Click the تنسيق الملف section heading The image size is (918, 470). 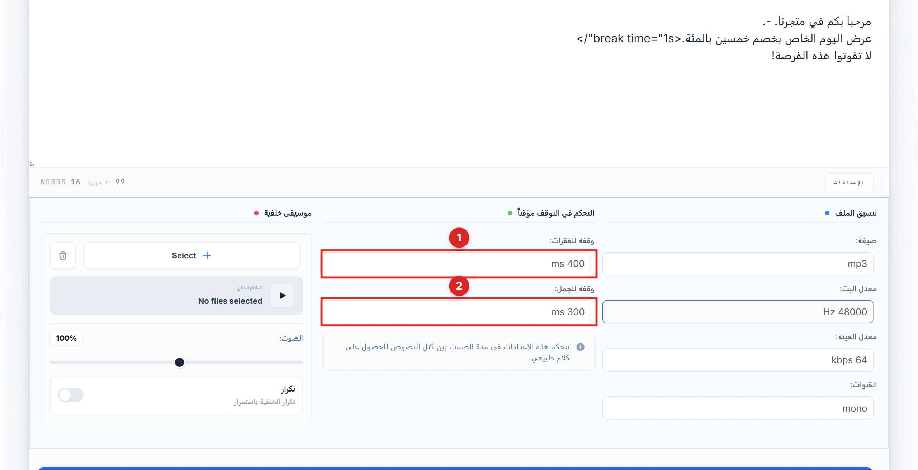coord(856,213)
